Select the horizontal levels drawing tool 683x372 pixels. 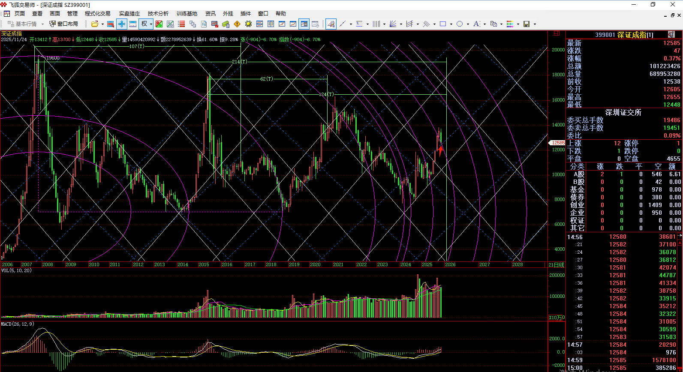tap(359, 24)
